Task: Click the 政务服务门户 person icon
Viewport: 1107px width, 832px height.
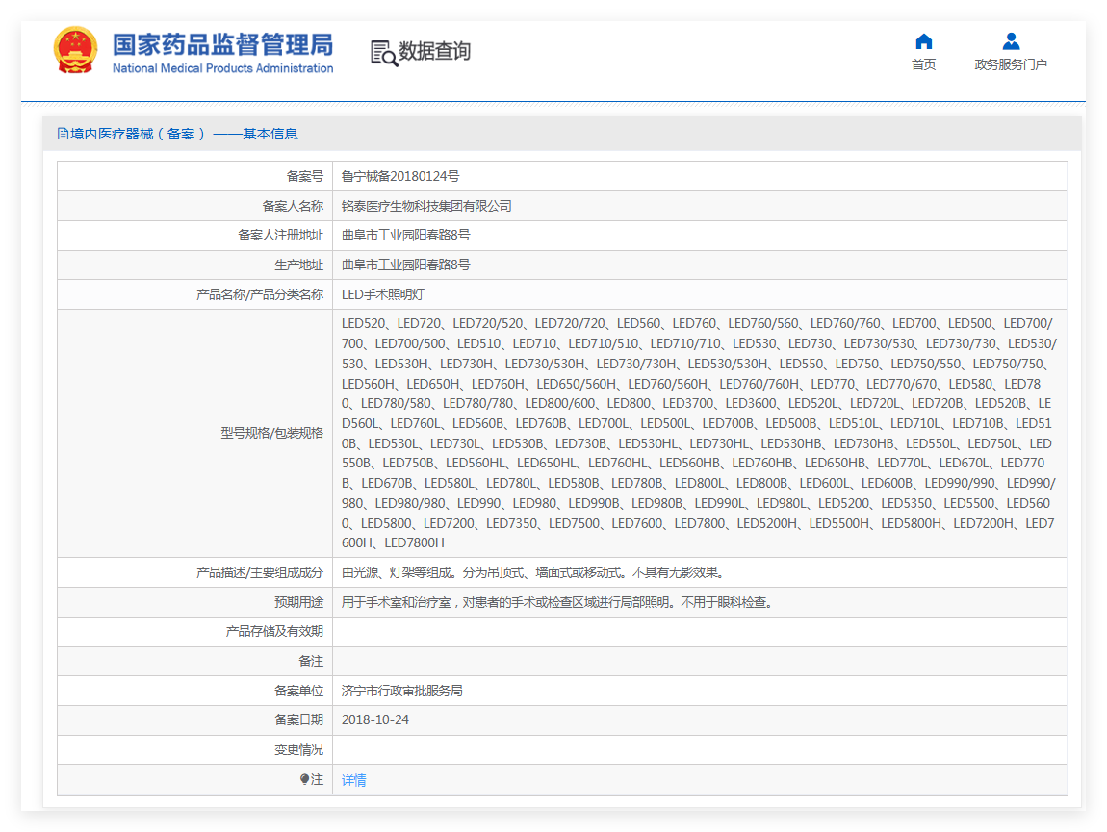Action: 1011,41
